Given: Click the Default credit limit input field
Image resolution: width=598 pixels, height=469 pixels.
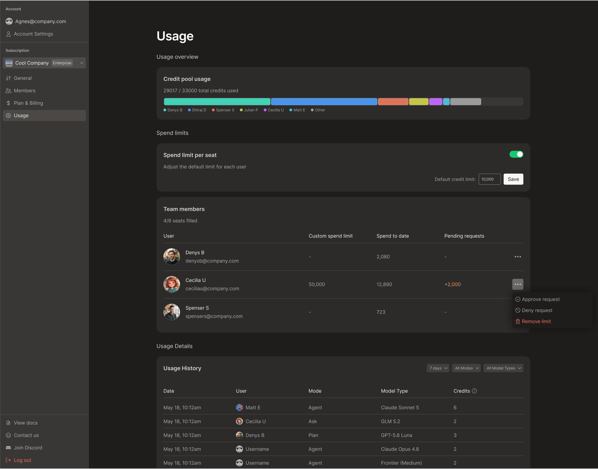Looking at the screenshot, I should pyautogui.click(x=490, y=179).
